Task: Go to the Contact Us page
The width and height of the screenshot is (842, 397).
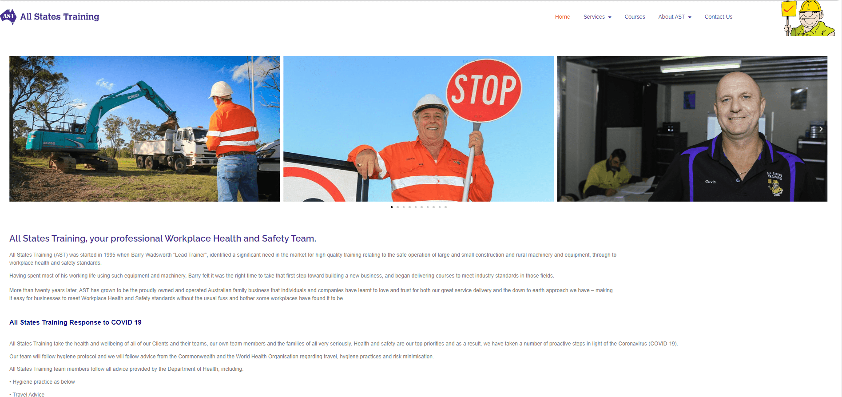Action: pos(718,17)
